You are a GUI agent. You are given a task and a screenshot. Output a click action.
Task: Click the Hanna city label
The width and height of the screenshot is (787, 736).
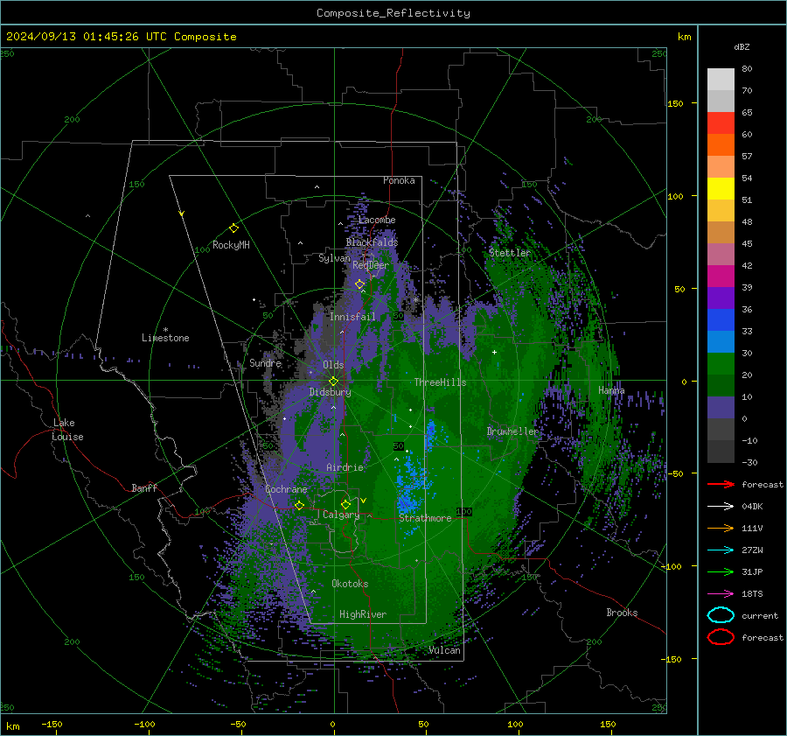[611, 389]
